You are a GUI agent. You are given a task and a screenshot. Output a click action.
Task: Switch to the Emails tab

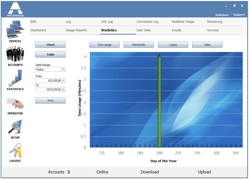[x=176, y=30]
